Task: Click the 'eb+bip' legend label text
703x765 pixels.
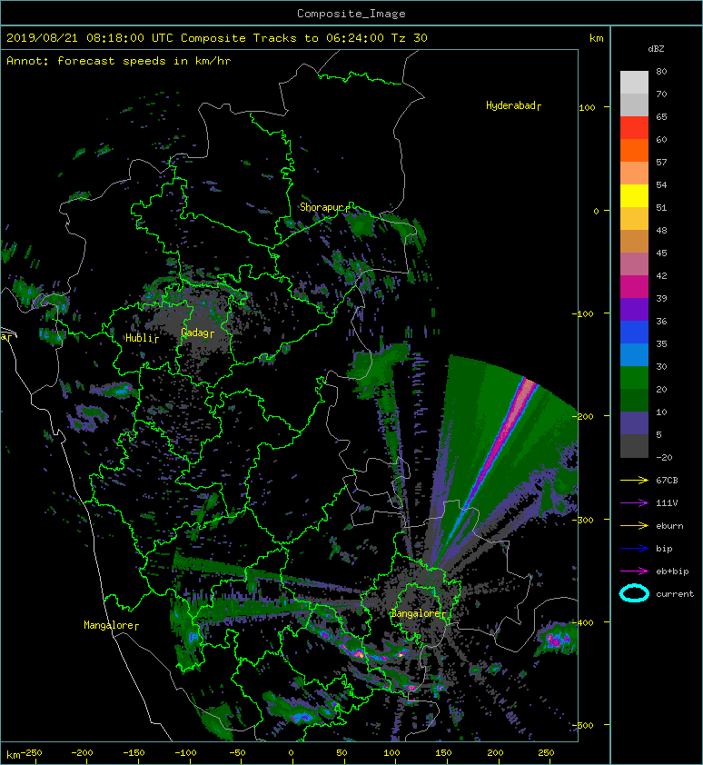Action: pyautogui.click(x=672, y=571)
